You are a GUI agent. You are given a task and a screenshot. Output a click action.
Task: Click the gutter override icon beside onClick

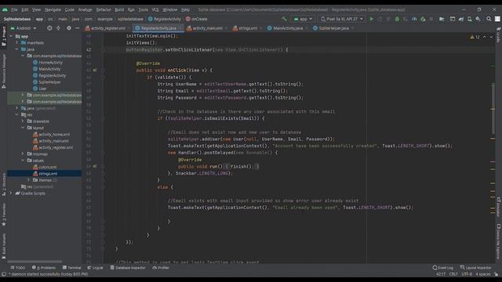click(x=95, y=70)
